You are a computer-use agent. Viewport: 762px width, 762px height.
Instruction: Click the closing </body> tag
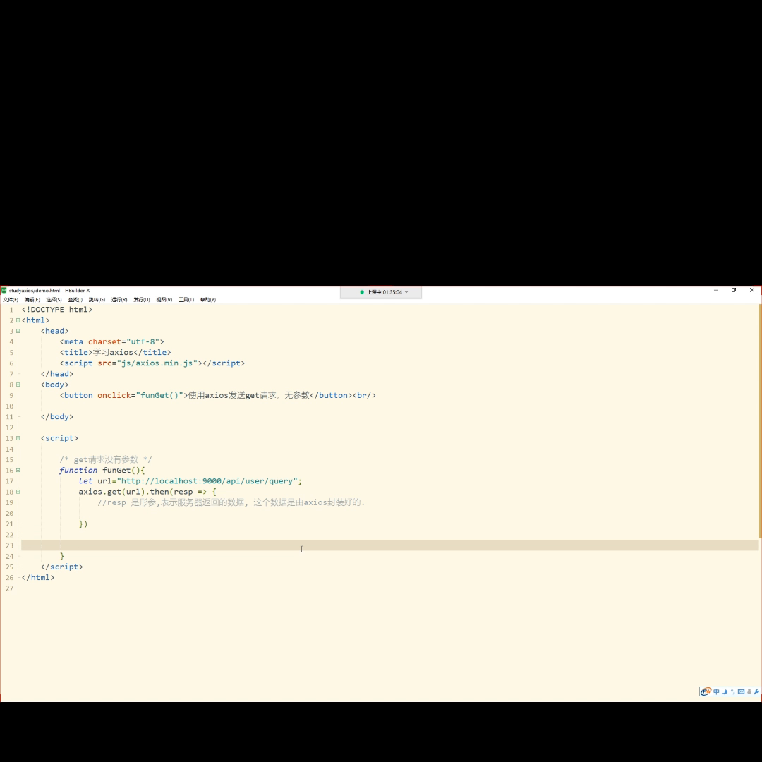pyautogui.click(x=57, y=416)
